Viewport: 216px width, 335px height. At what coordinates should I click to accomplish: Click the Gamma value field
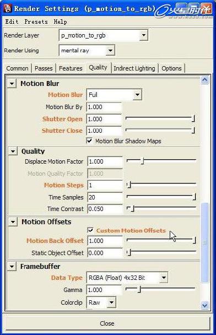104,290
